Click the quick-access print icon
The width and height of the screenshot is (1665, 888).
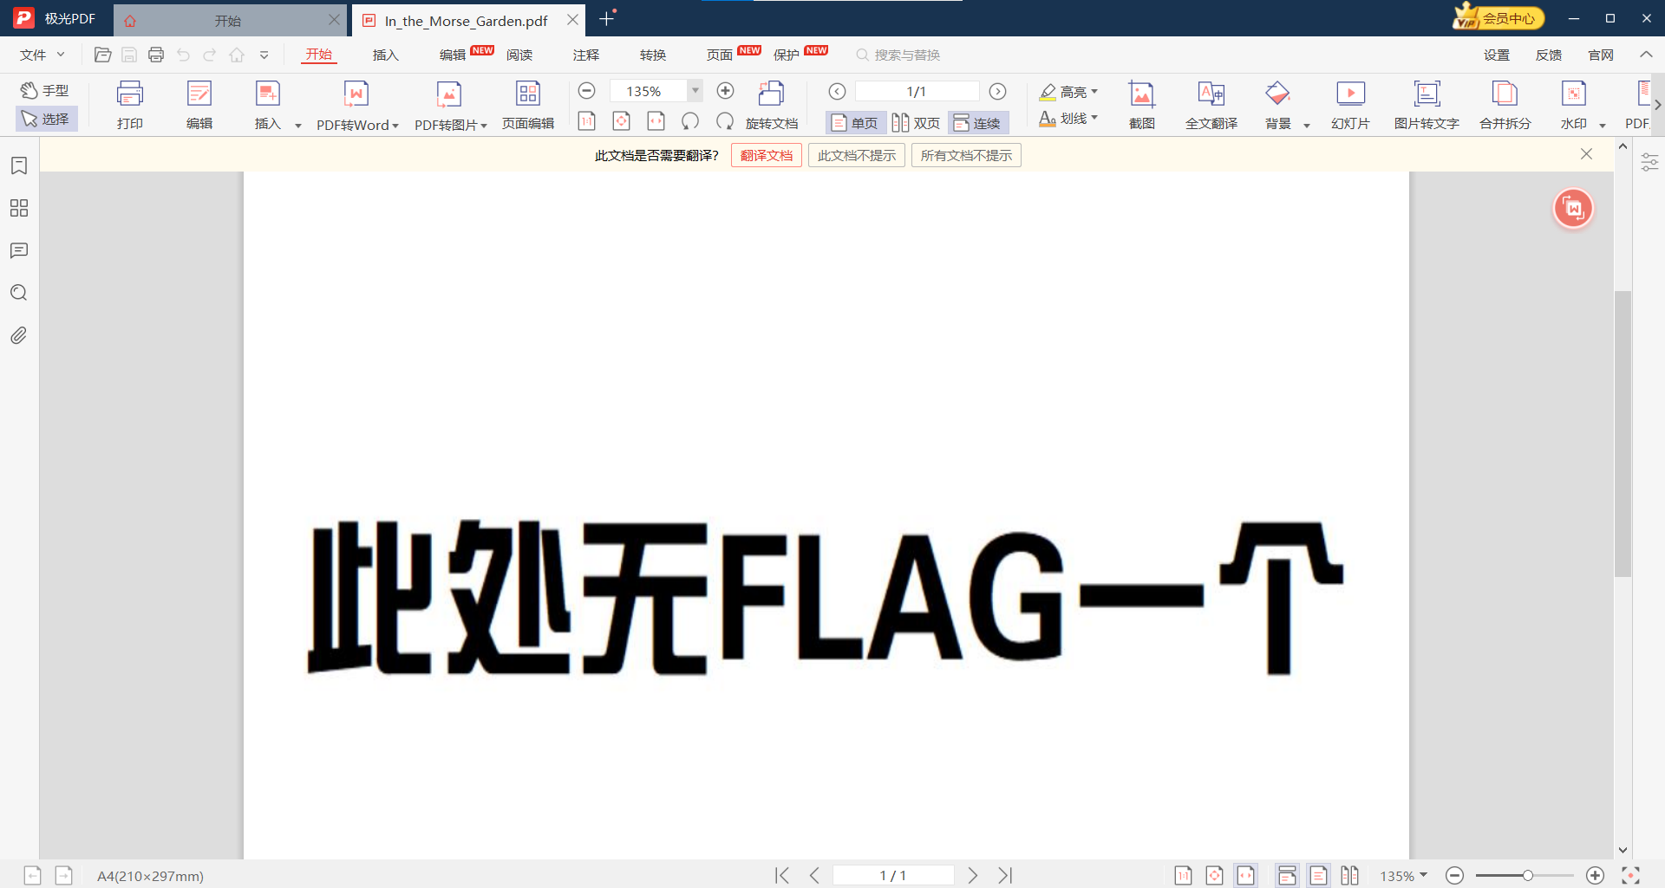tap(156, 55)
